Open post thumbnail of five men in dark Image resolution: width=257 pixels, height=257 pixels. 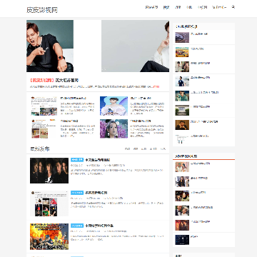49,171
